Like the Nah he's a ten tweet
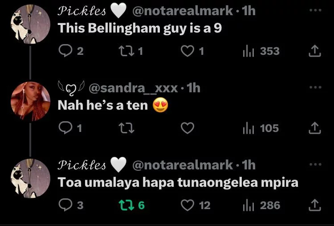The image size is (334, 226). click(x=187, y=128)
